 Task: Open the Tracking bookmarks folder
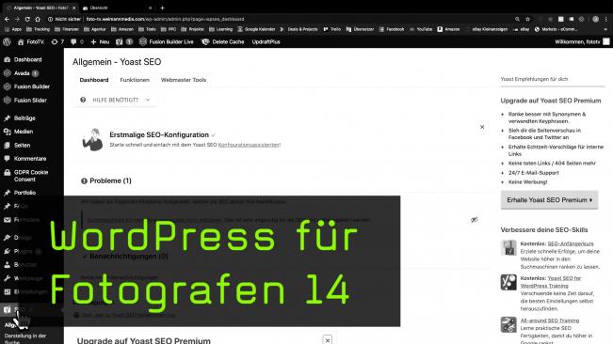coord(38,29)
